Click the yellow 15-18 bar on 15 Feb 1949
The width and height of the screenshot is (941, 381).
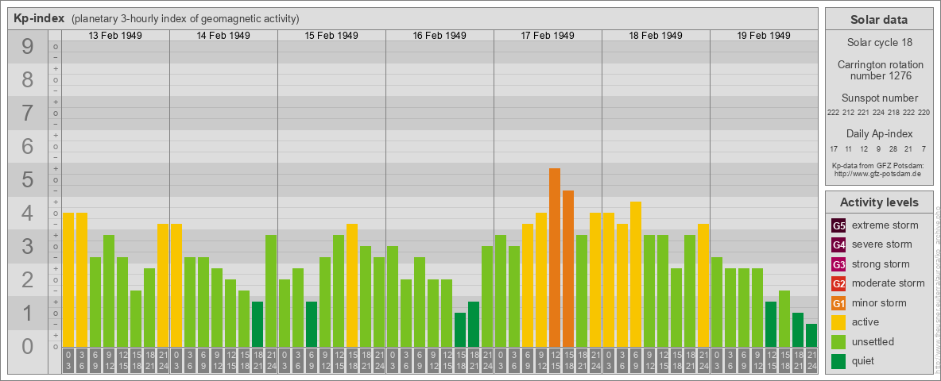tap(352, 286)
